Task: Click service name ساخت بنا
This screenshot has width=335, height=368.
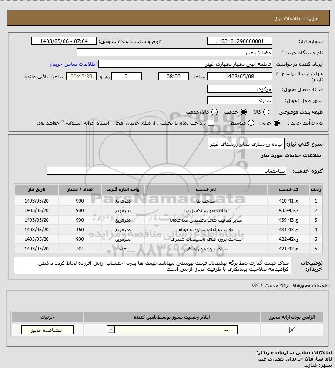Action: coord(206,201)
